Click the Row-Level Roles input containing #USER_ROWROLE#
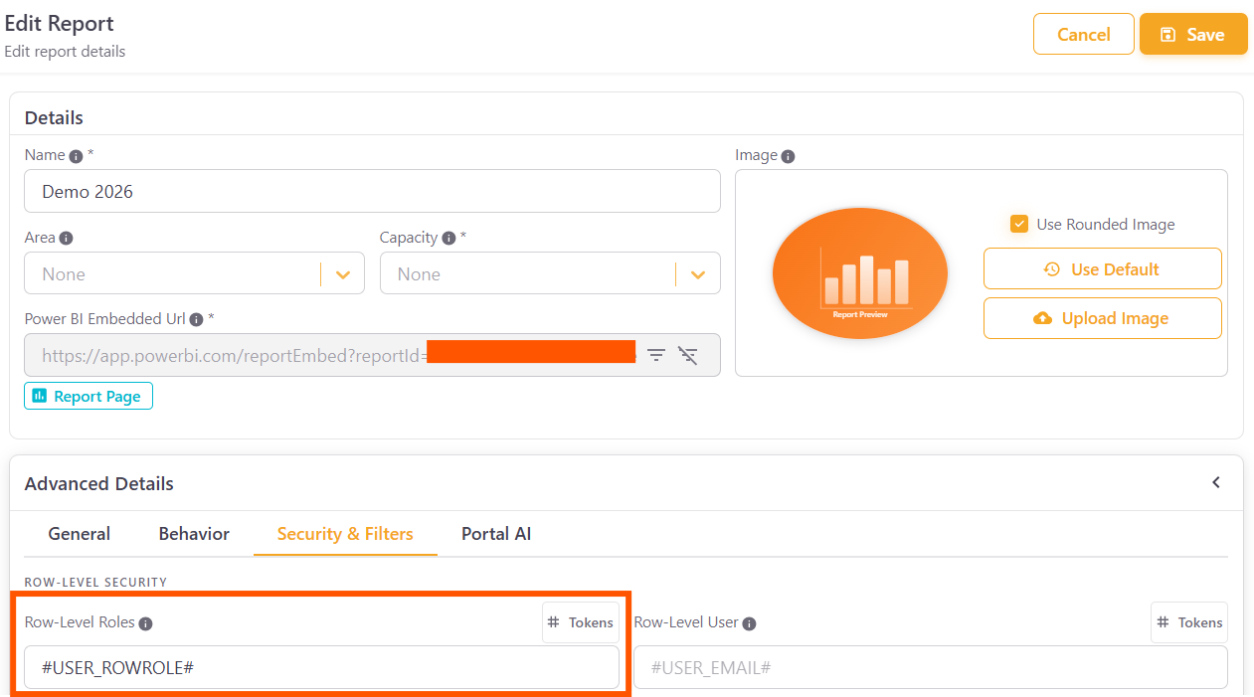The height and width of the screenshot is (697, 1254). point(320,666)
